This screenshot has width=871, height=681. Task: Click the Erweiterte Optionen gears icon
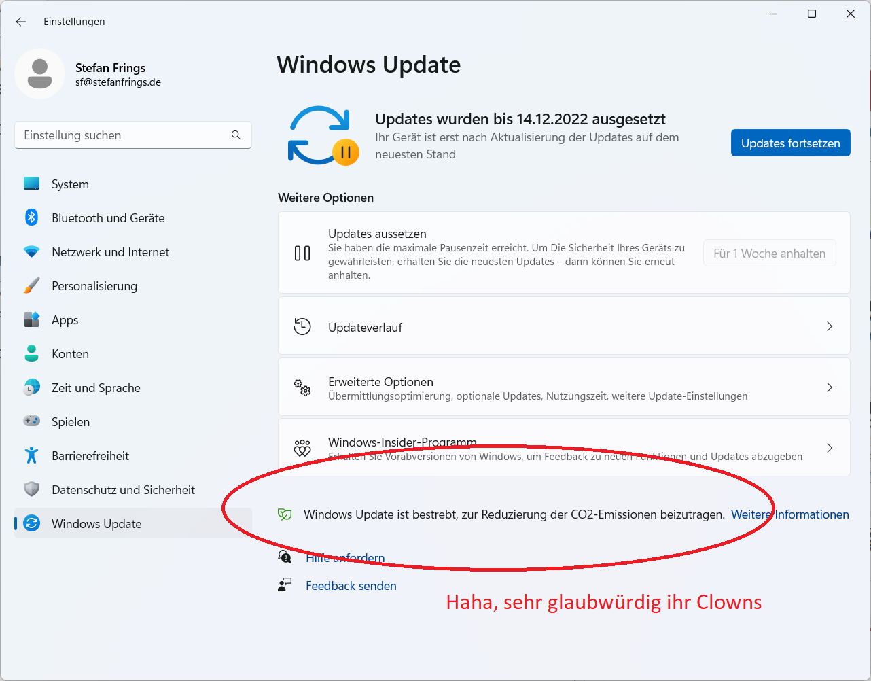pos(302,388)
